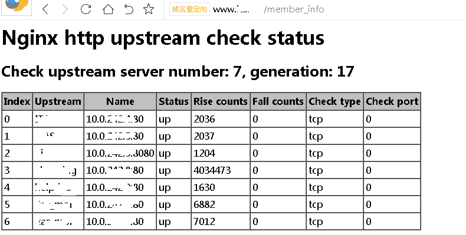Click the Fall counts column header
The width and height of the screenshot is (466, 235).
point(278,101)
